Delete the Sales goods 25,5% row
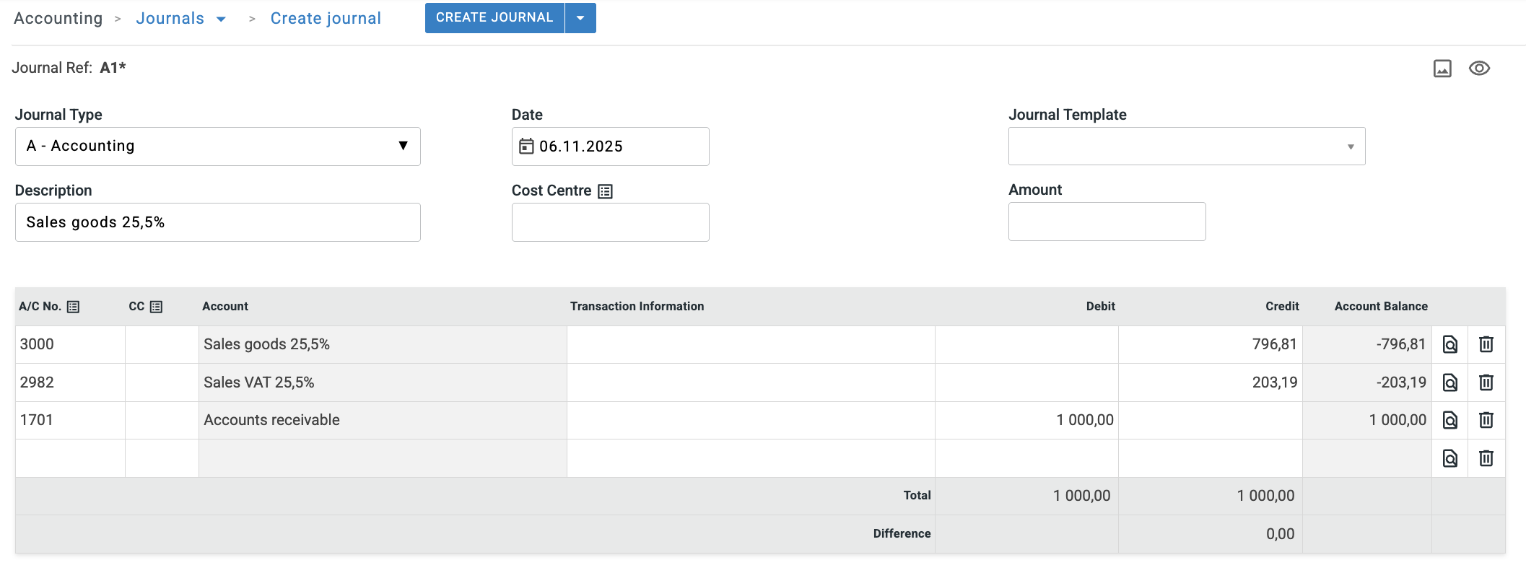The width and height of the screenshot is (1526, 573). pyautogui.click(x=1486, y=344)
